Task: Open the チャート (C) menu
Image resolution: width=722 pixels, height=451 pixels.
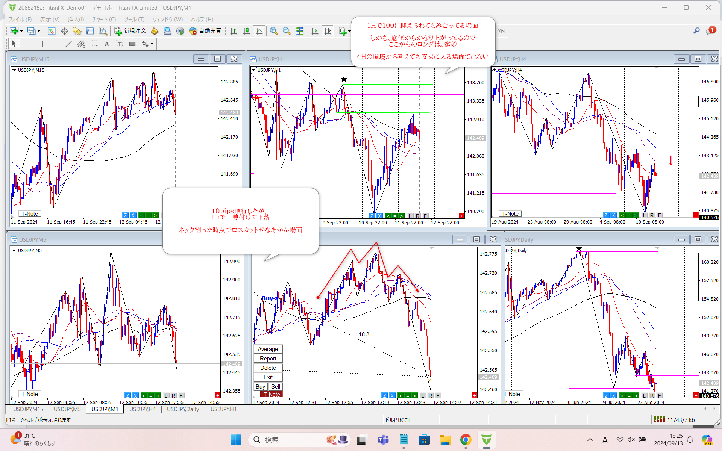Action: (104, 19)
